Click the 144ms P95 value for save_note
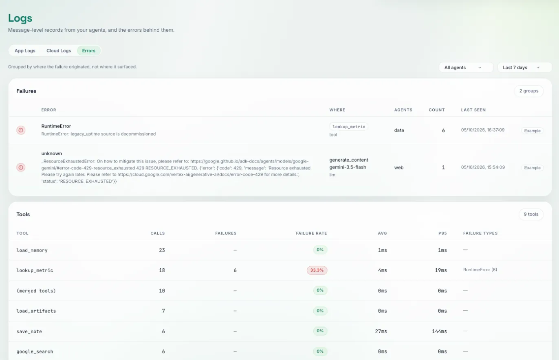Screen dimensions: 559x360 coord(439,331)
